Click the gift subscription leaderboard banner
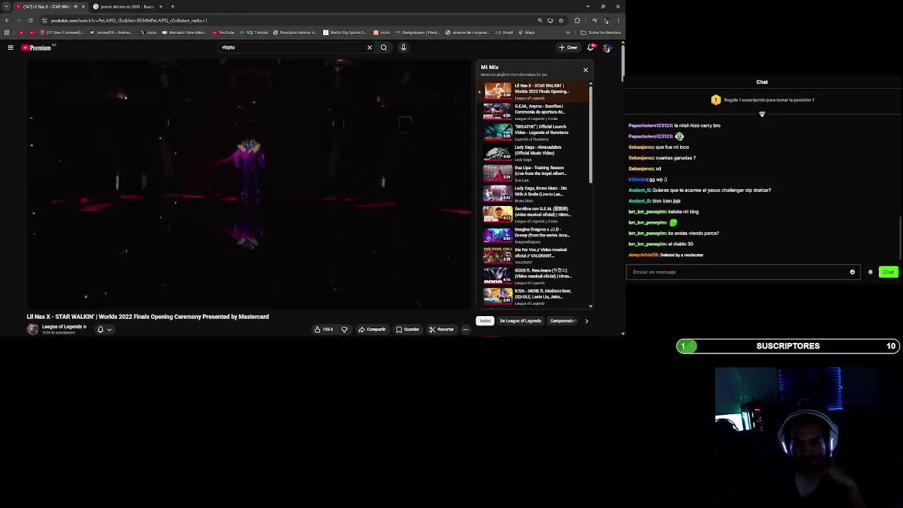903x508 pixels. coord(762,100)
